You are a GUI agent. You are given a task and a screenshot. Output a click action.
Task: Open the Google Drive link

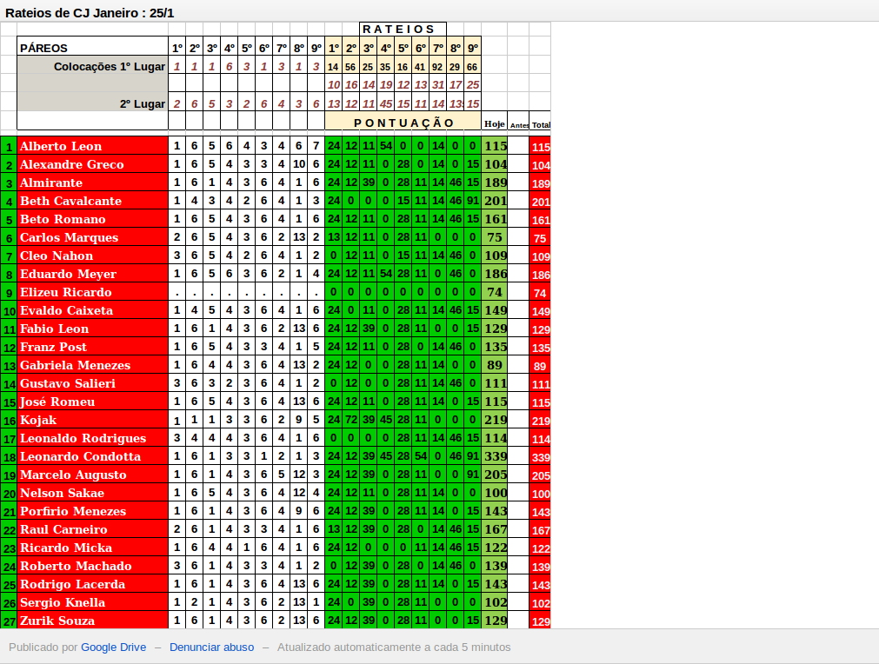pyautogui.click(x=113, y=647)
